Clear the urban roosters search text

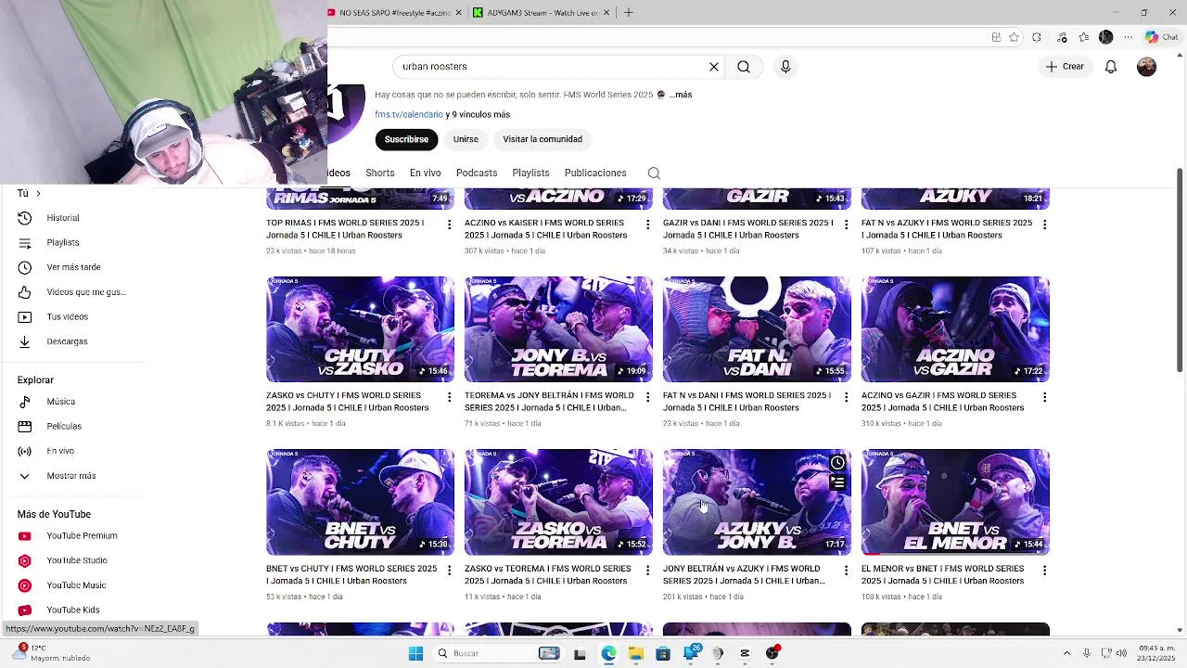(714, 67)
